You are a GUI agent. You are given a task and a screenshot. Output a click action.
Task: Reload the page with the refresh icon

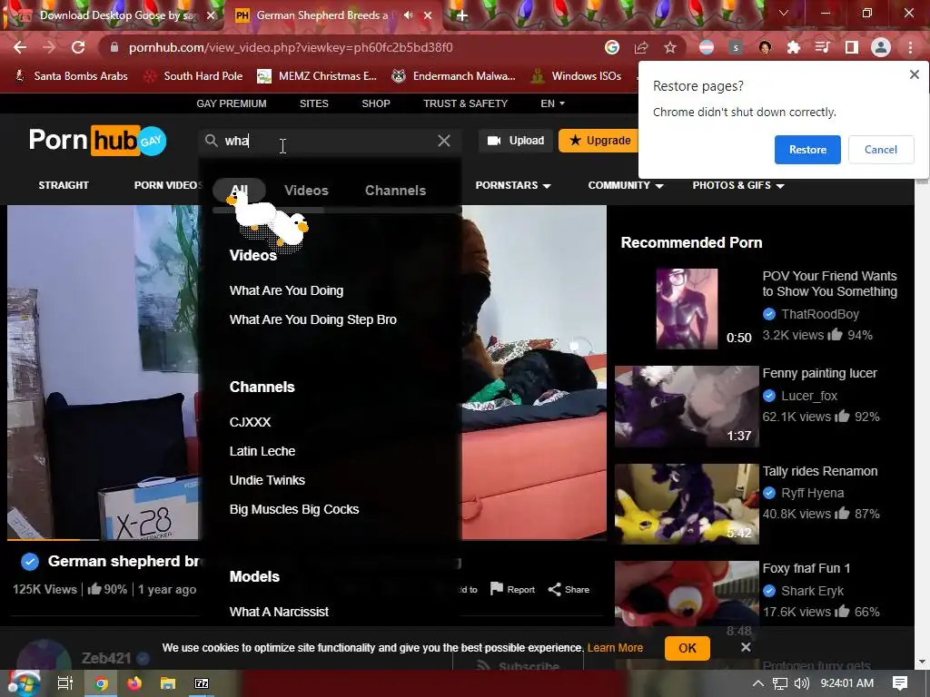(78, 47)
